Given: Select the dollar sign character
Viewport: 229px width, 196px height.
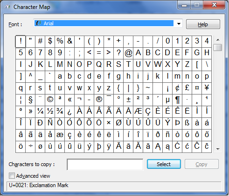Looking at the screenshot, I should 50,41.
